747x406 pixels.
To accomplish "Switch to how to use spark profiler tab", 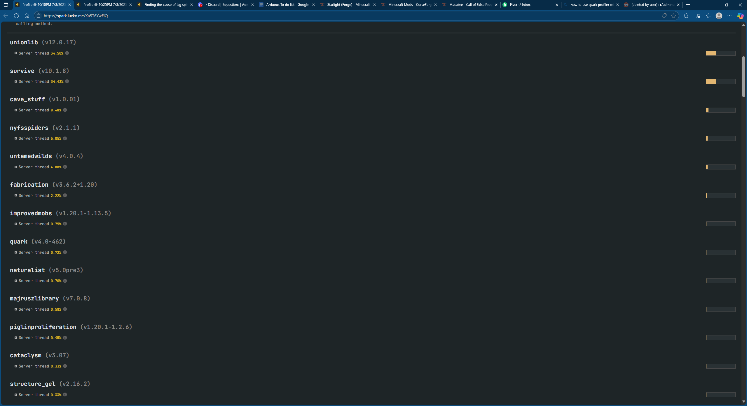I will click(592, 5).
